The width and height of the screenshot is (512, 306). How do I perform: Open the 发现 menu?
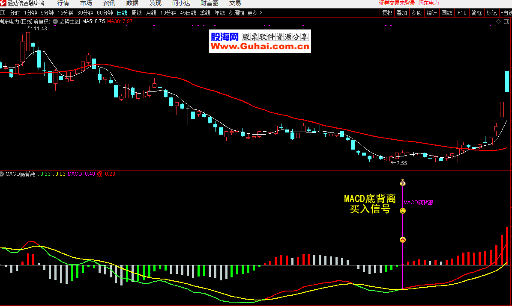[156, 3]
